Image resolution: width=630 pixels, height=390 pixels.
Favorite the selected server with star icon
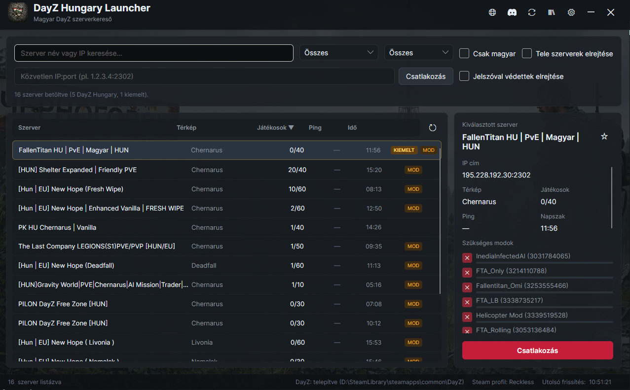(x=604, y=137)
